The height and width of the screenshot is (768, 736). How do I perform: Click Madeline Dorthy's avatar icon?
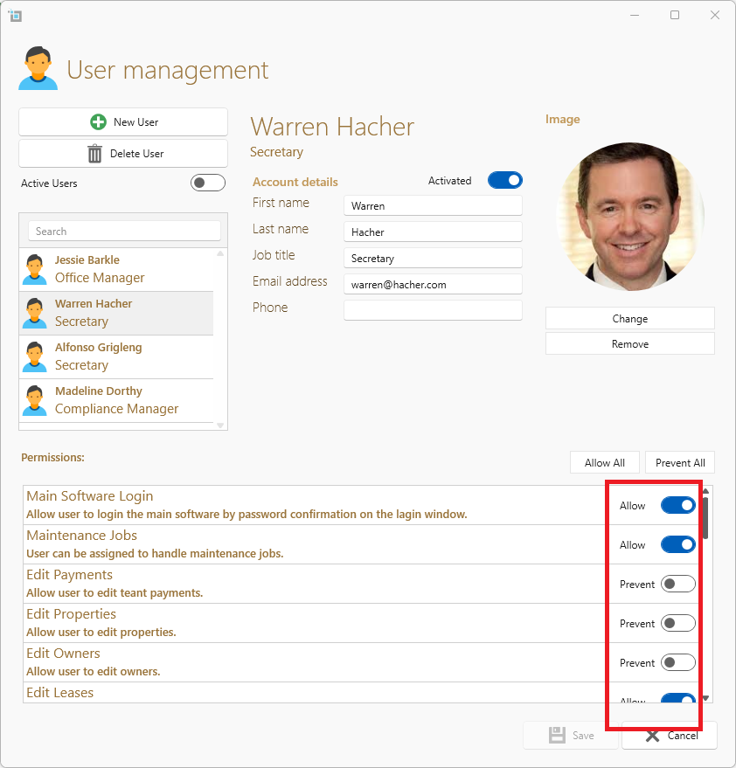click(35, 400)
